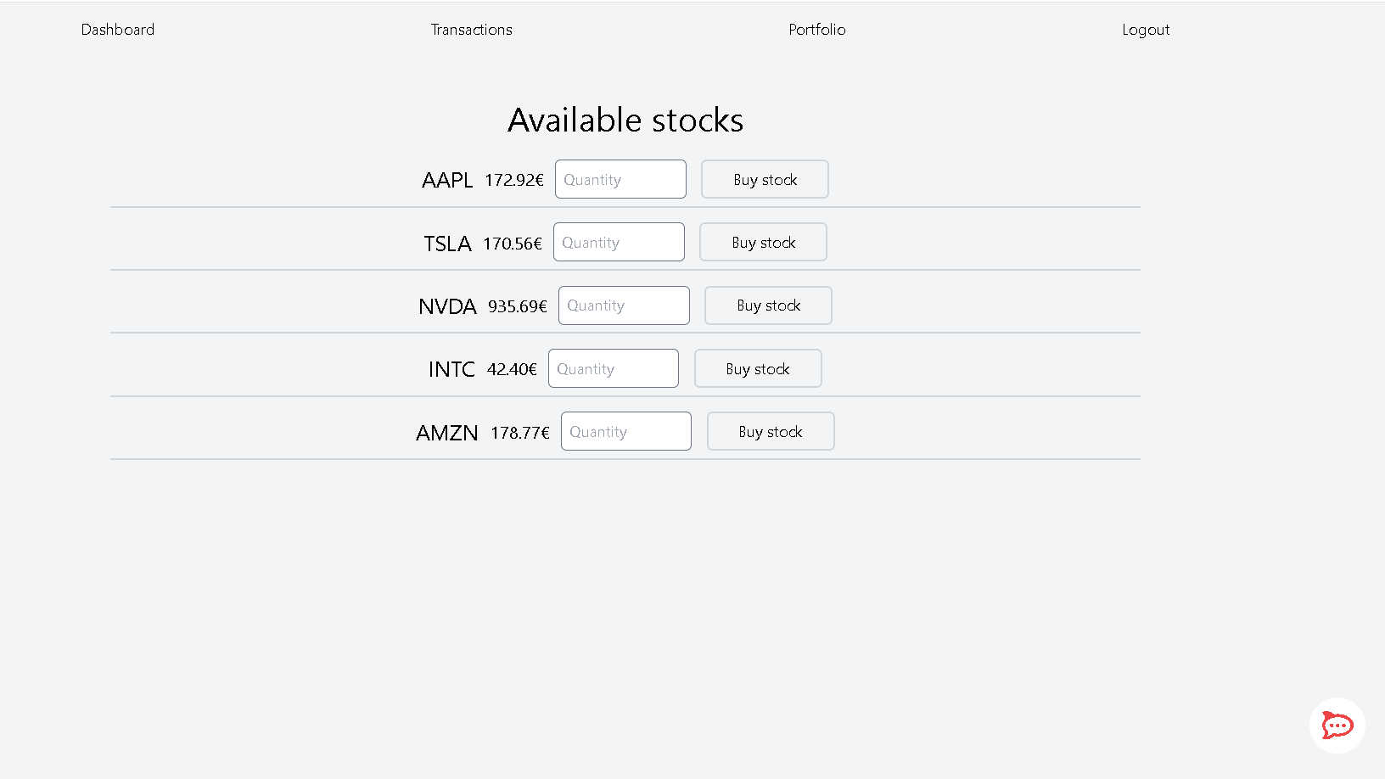This screenshot has width=1385, height=779.
Task: Select the TSLA quantity input
Action: coord(619,243)
